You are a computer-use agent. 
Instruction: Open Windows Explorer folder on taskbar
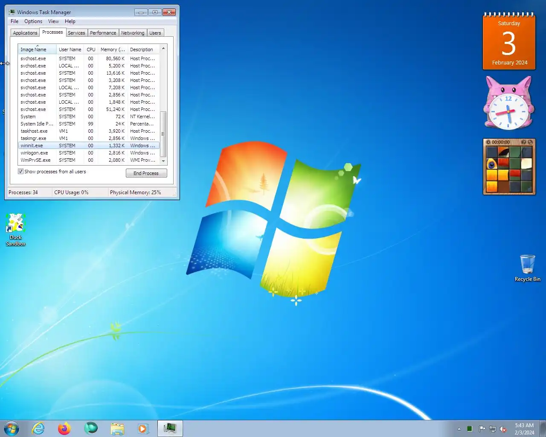point(117,428)
